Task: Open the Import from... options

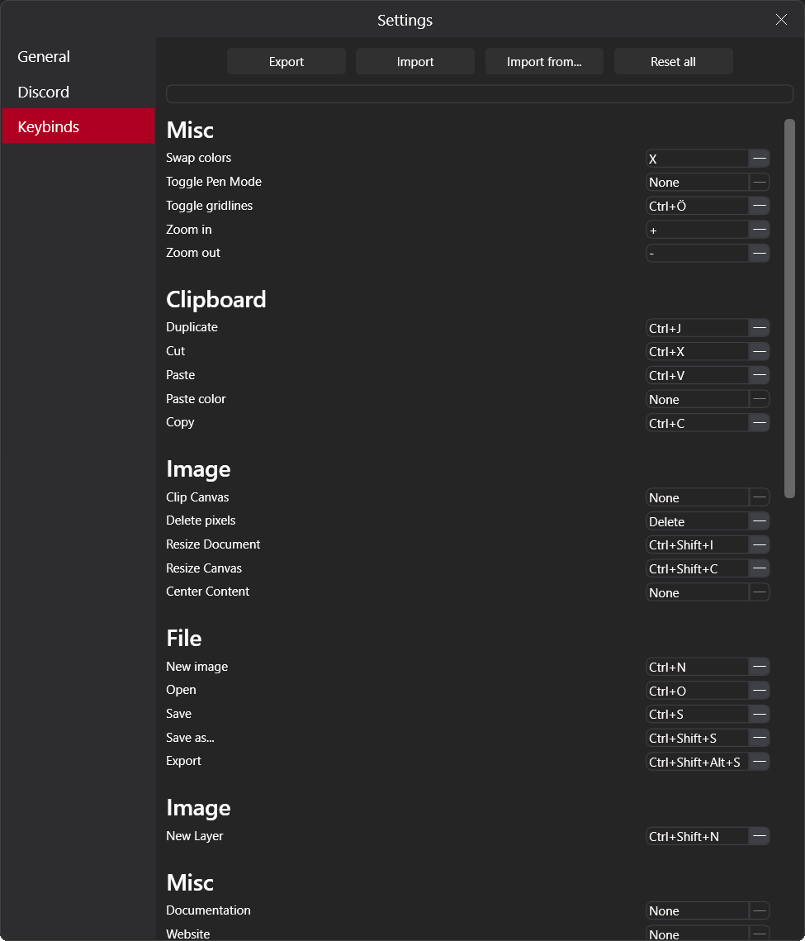Action: (543, 60)
